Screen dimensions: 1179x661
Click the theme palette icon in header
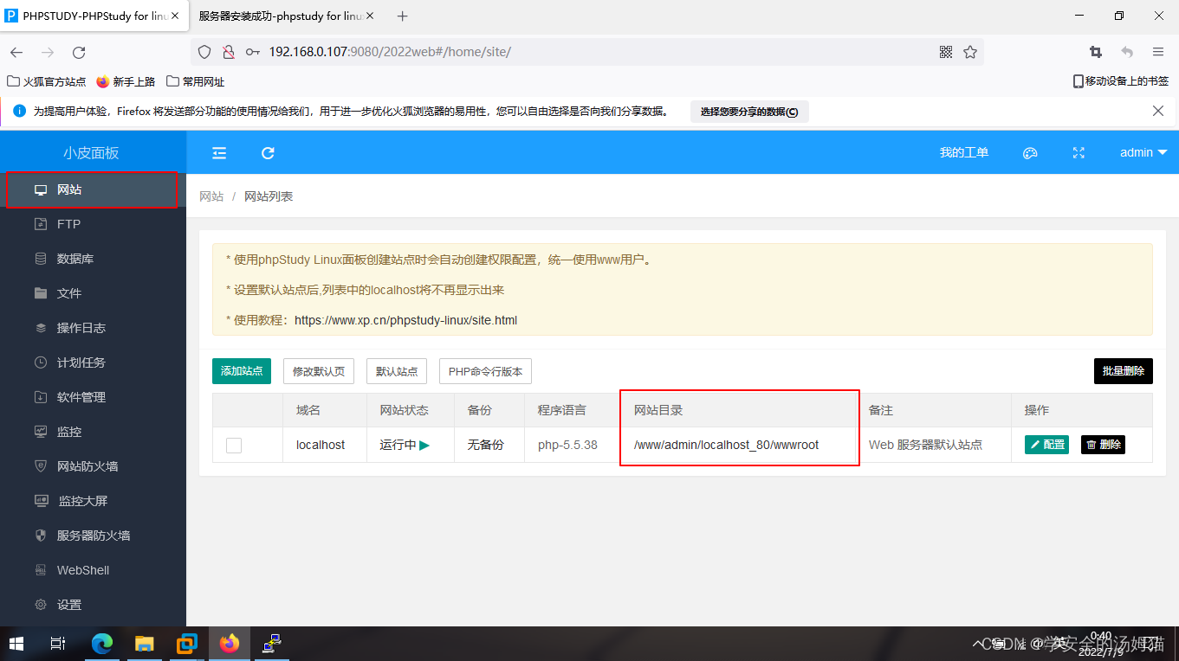(1030, 153)
